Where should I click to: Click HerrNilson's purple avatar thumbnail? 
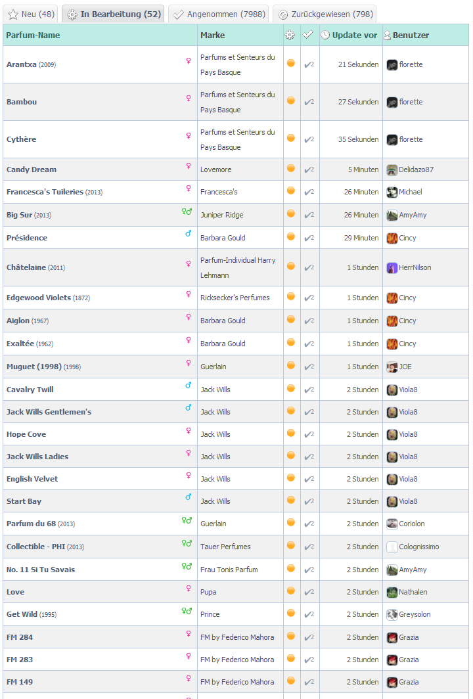pos(392,267)
